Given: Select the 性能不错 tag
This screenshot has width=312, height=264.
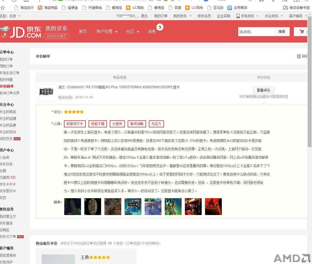Looking at the screenshot, I should coord(98,124).
